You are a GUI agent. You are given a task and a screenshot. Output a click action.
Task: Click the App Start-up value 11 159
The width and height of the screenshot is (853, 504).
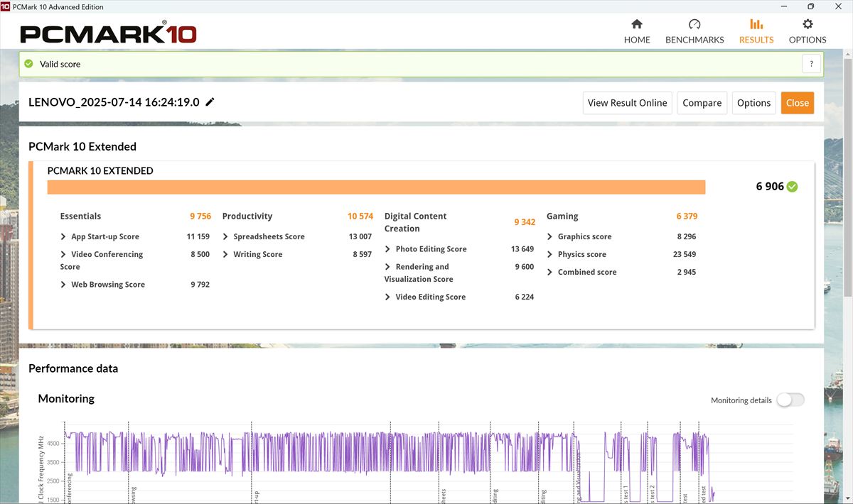pos(198,236)
